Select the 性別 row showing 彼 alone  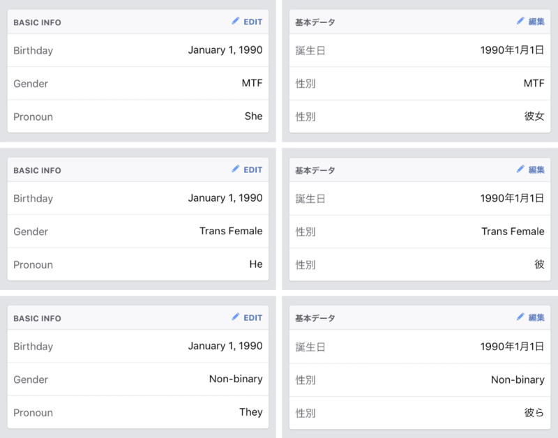point(420,264)
